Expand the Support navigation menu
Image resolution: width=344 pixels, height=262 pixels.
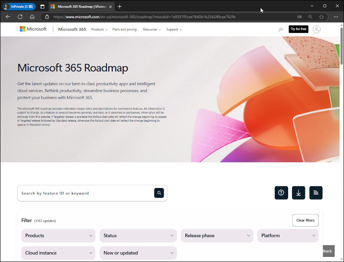[174, 29]
